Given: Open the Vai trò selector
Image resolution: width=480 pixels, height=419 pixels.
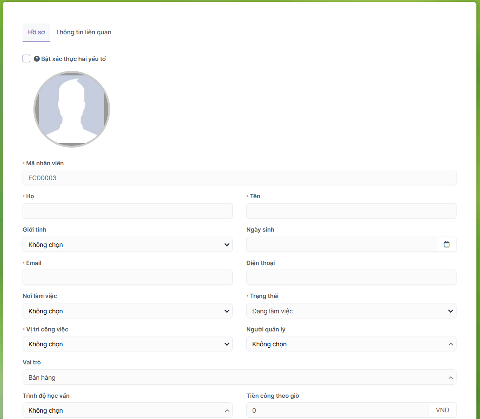Looking at the screenshot, I should pos(239,377).
